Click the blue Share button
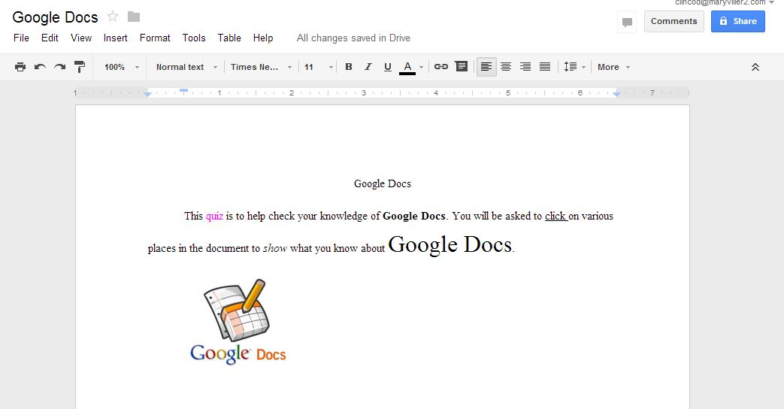This screenshot has height=409, width=784. (738, 21)
